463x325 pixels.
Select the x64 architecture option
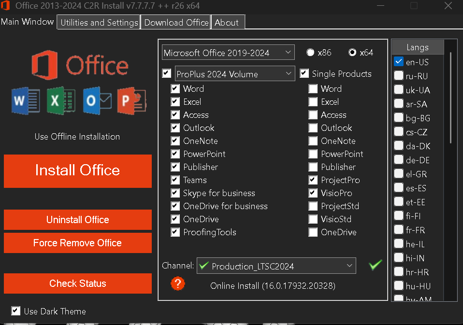(x=352, y=53)
